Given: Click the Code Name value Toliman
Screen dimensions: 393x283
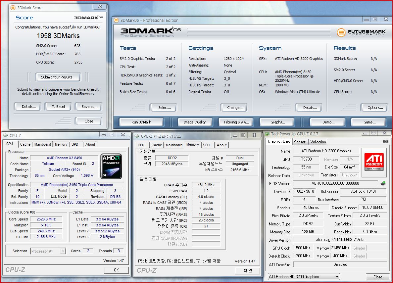Looking at the screenshot, I should 48,164.
